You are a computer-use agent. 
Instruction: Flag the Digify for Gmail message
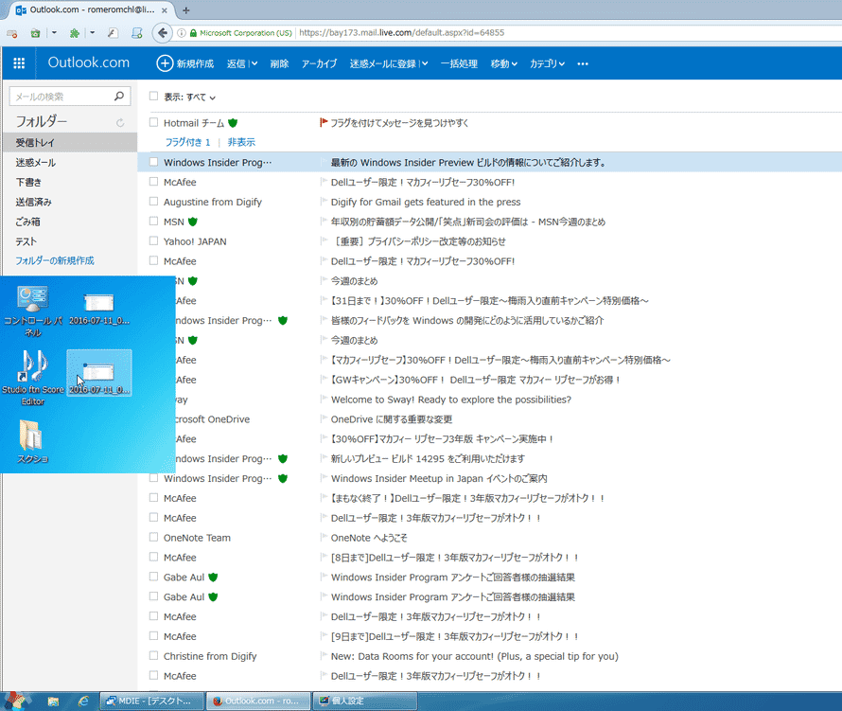[324, 202]
